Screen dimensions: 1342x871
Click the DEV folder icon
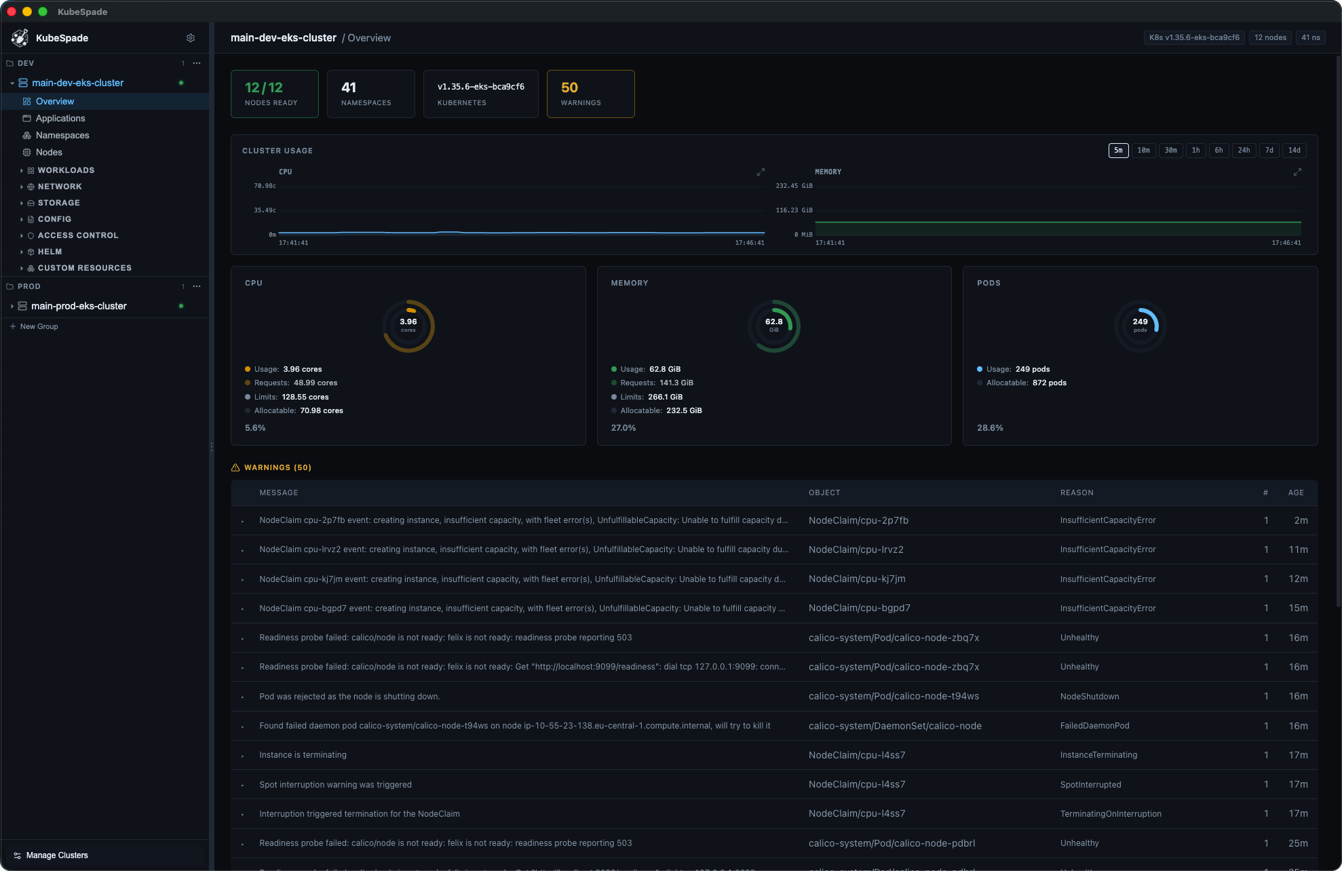(10, 63)
